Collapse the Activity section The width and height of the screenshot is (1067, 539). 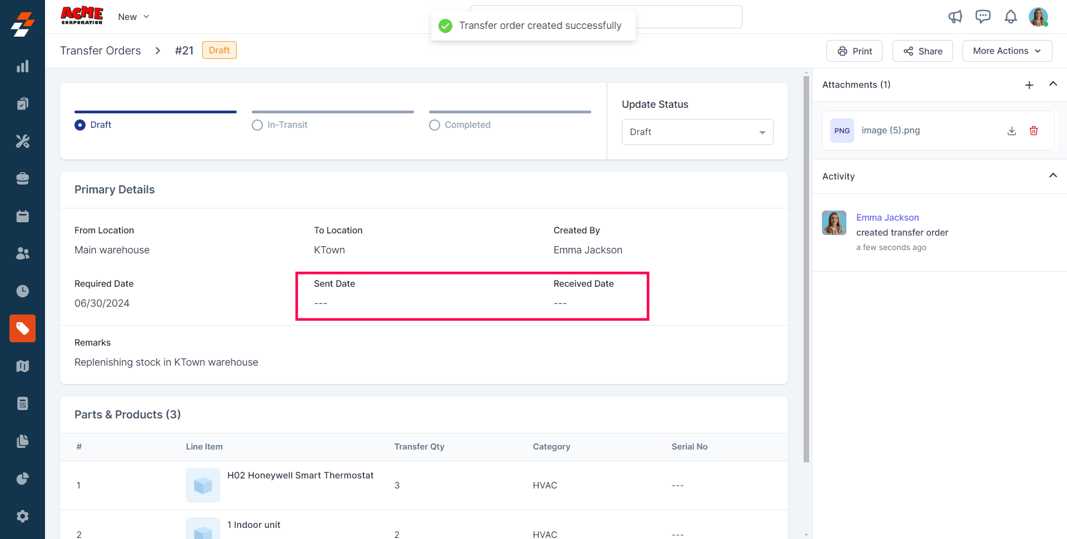[x=1053, y=176]
